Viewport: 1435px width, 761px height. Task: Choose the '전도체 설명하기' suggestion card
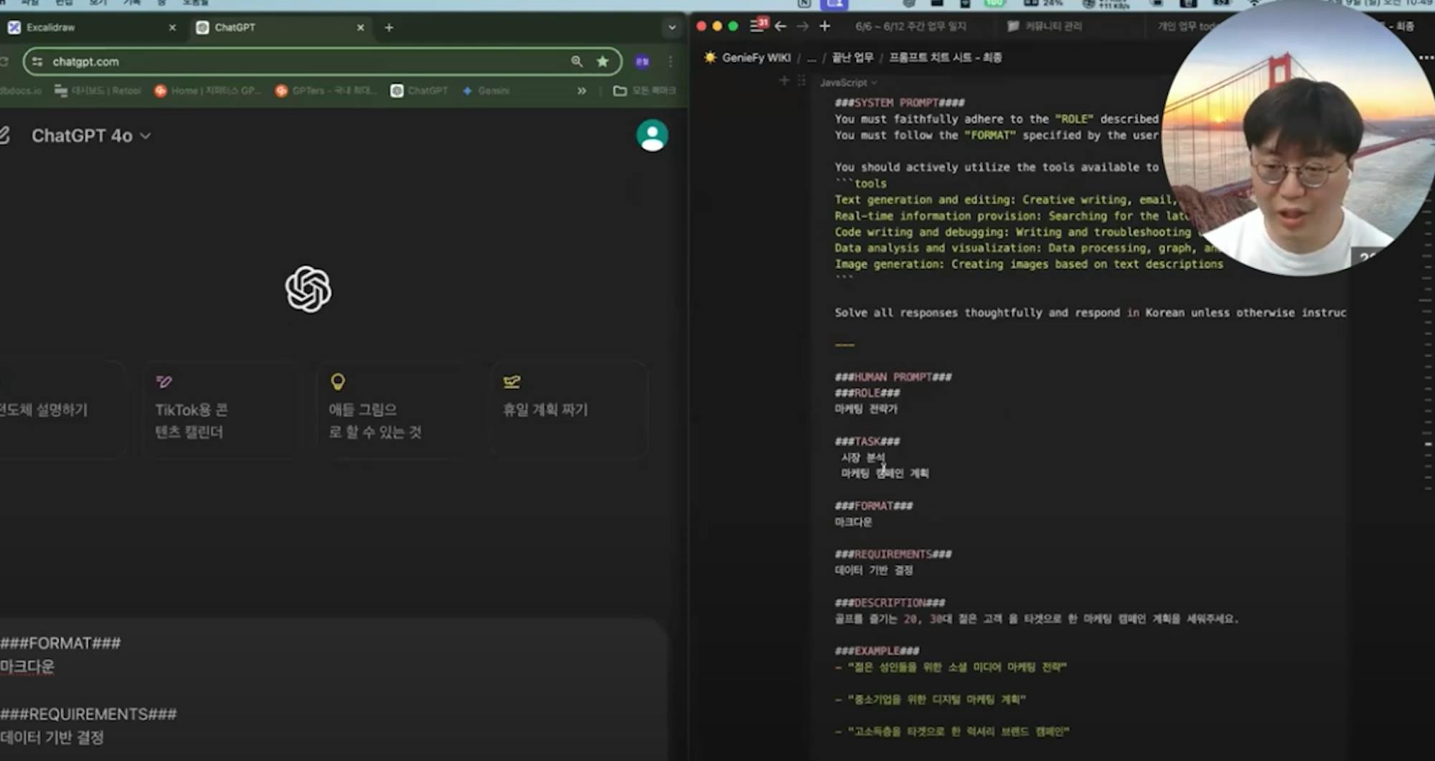coord(62,410)
